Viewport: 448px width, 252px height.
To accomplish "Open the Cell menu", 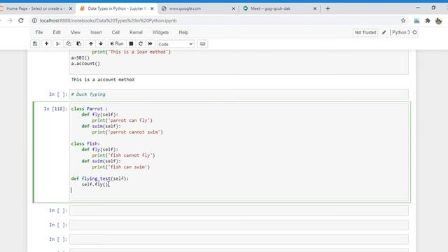I will pyautogui.click(x=115, y=32).
